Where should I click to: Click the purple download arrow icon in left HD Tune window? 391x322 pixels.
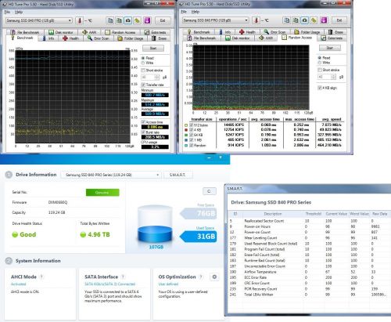[147, 20]
